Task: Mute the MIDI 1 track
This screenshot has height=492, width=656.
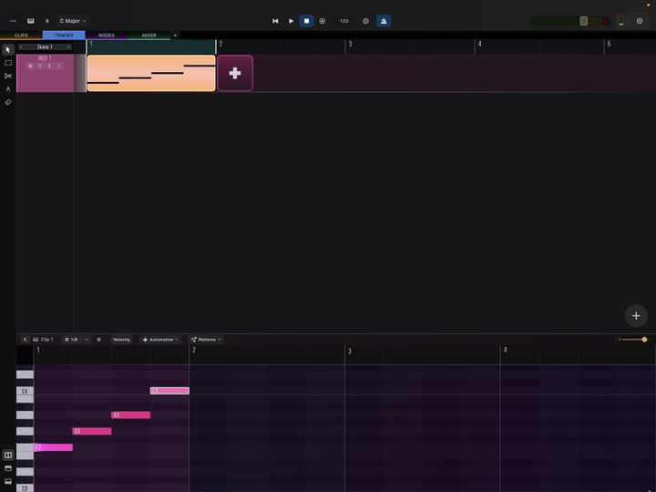Action: (30, 67)
